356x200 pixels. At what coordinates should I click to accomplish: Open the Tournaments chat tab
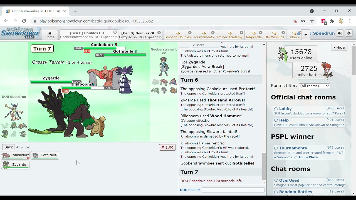[204, 35]
